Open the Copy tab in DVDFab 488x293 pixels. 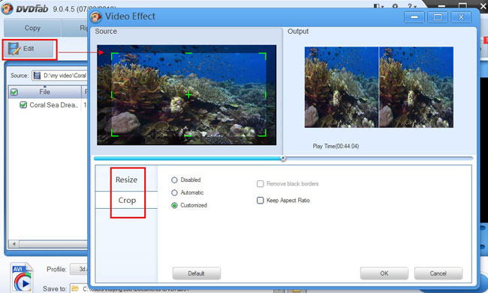tap(32, 28)
